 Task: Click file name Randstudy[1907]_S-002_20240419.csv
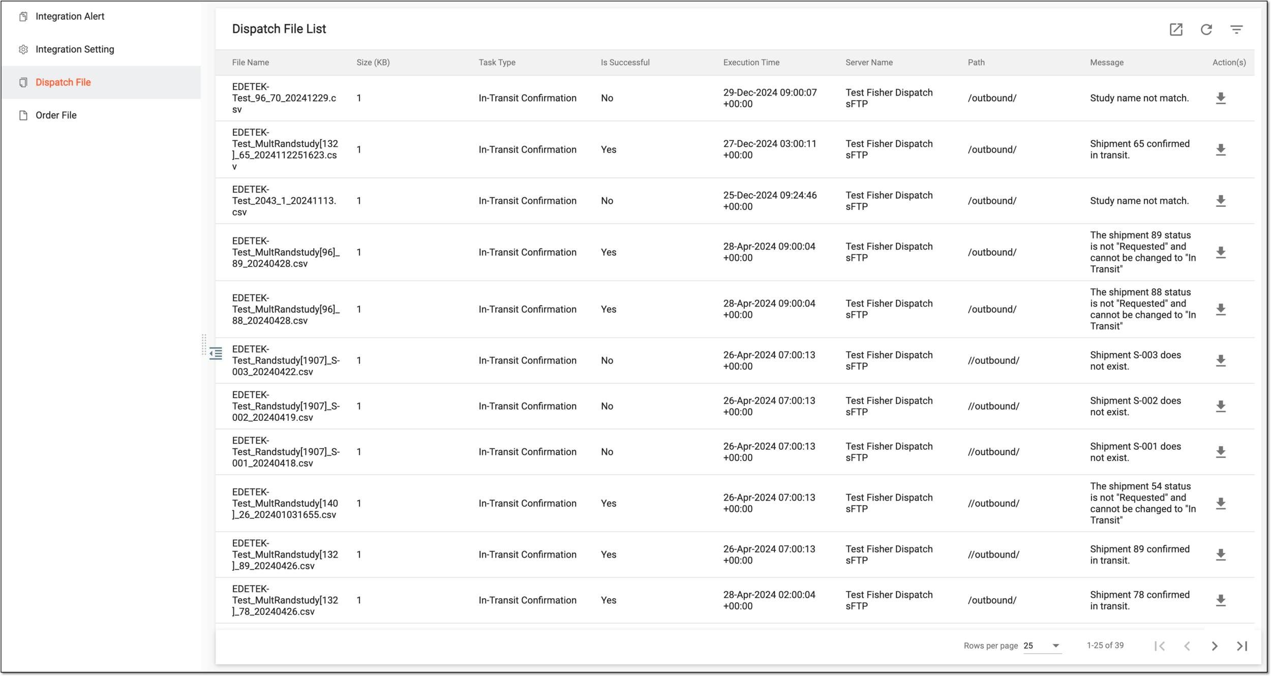coord(286,407)
